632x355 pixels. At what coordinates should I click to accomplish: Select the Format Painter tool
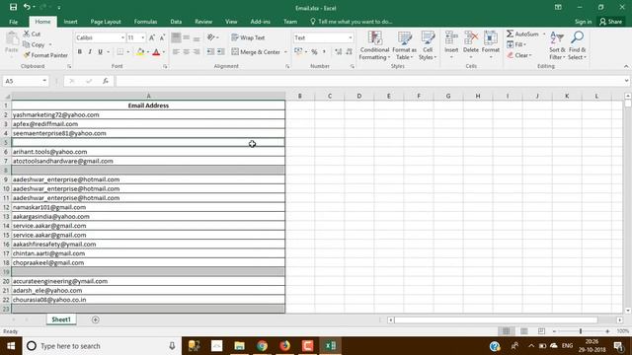(x=45, y=55)
